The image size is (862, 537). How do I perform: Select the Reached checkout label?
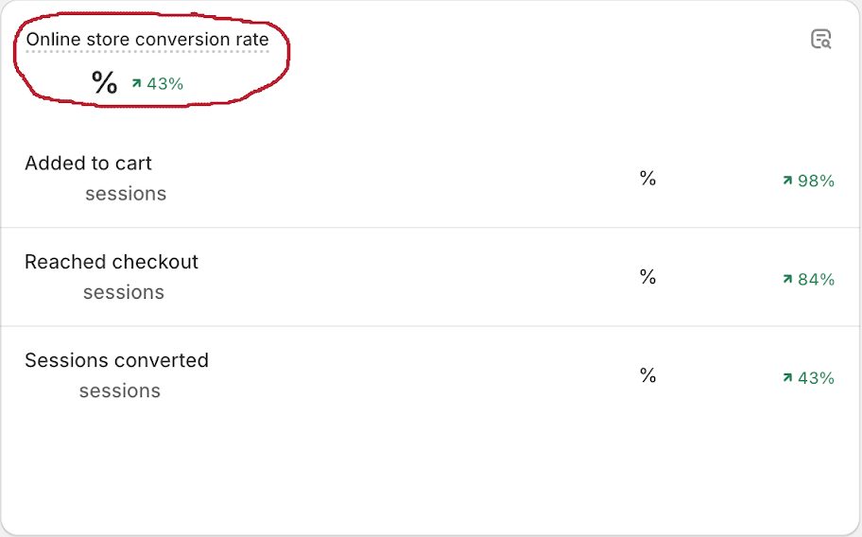tap(112, 262)
